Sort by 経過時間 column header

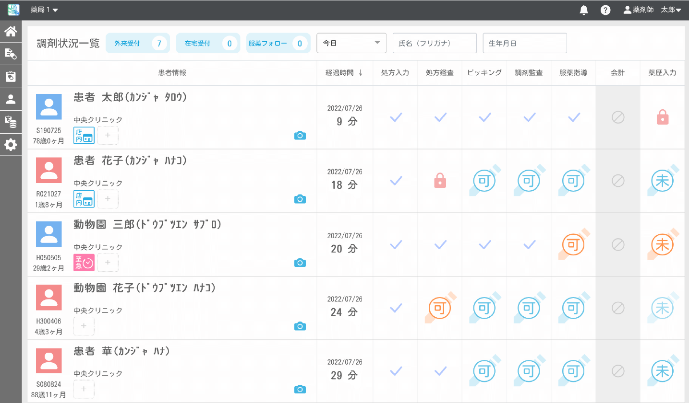click(x=344, y=73)
